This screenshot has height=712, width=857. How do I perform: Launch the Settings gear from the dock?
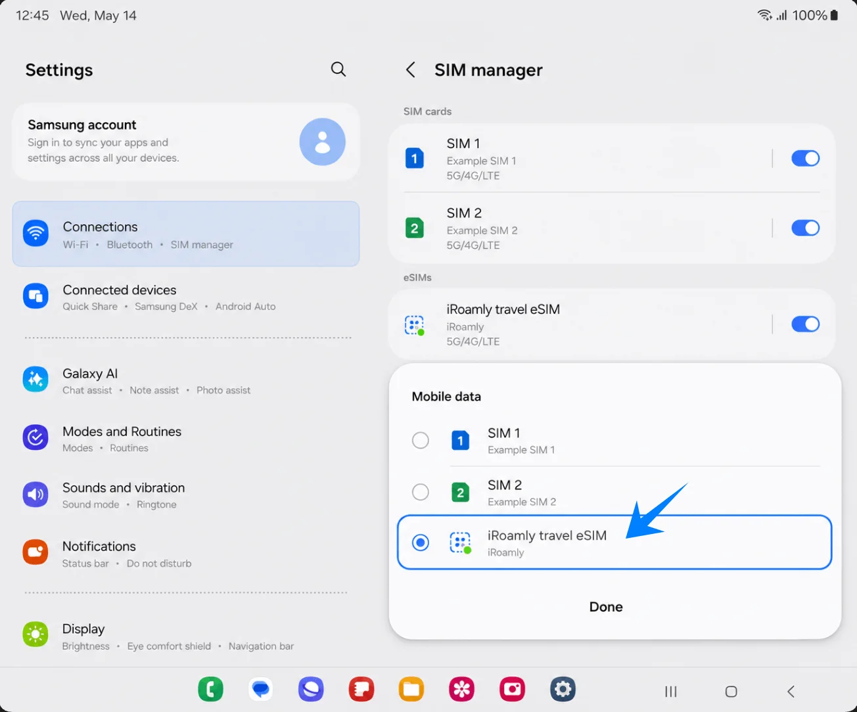point(563,690)
